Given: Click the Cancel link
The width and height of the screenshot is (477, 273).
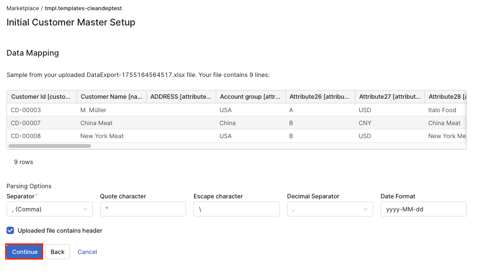Looking at the screenshot, I should (87, 251).
